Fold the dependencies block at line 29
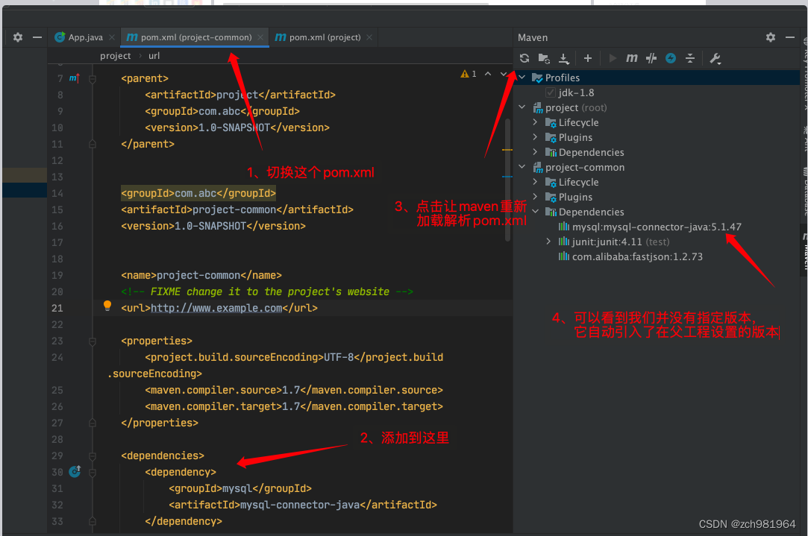Viewport: 808px width, 536px height. [93, 456]
